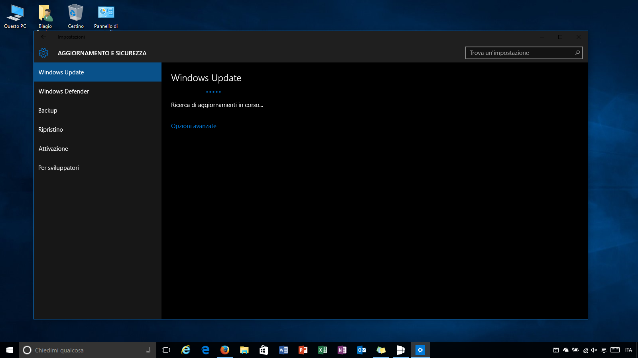The image size is (638, 358).
Task: Maximize the Impostazioni window
Action: (560, 37)
